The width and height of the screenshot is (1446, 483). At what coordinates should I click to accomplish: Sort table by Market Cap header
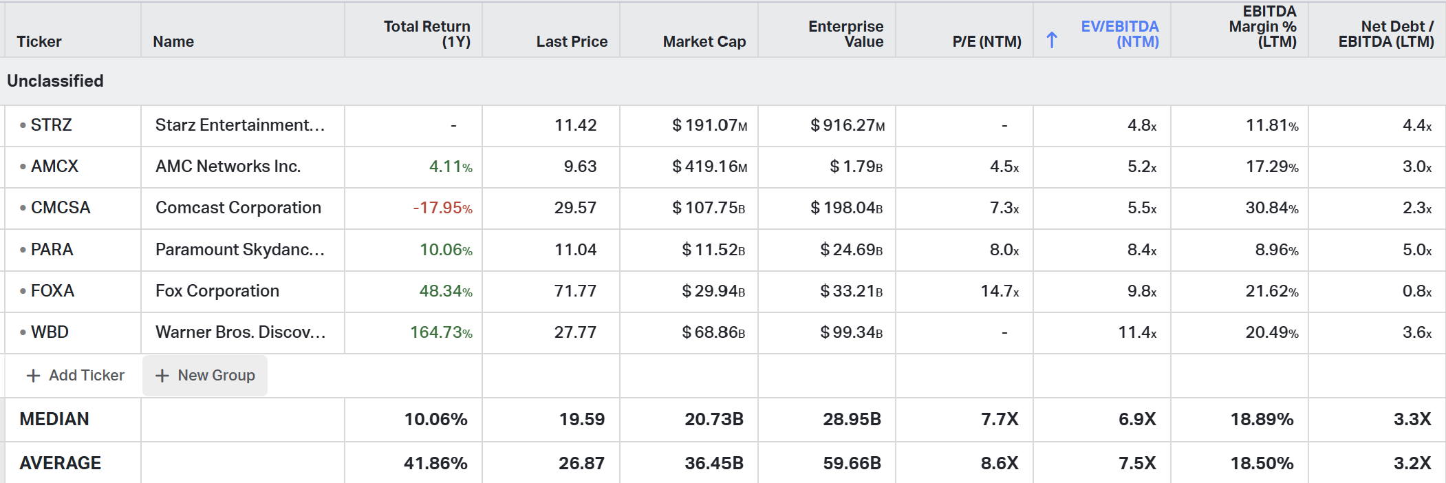pos(704,41)
